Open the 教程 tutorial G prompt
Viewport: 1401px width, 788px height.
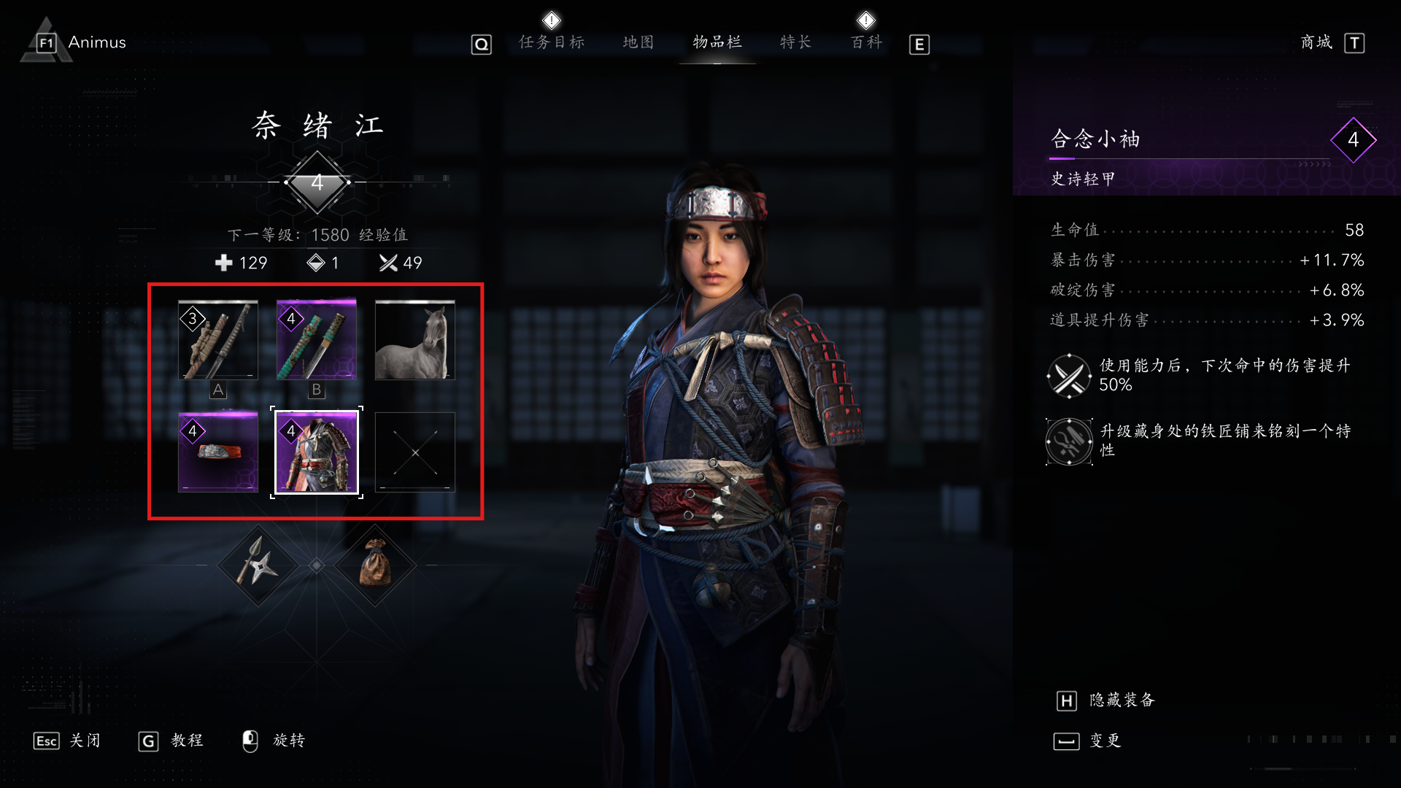(171, 741)
